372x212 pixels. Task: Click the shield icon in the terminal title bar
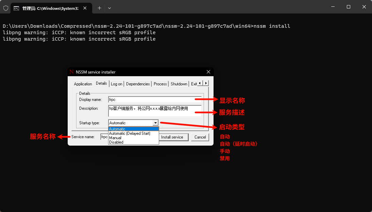coord(6,8)
